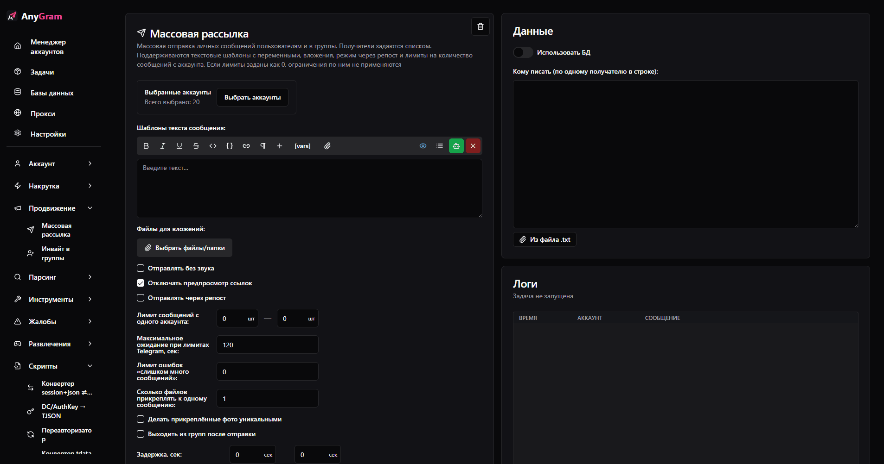Enable the Использовать БД switch
Screen dimensions: 884x464
coord(523,52)
